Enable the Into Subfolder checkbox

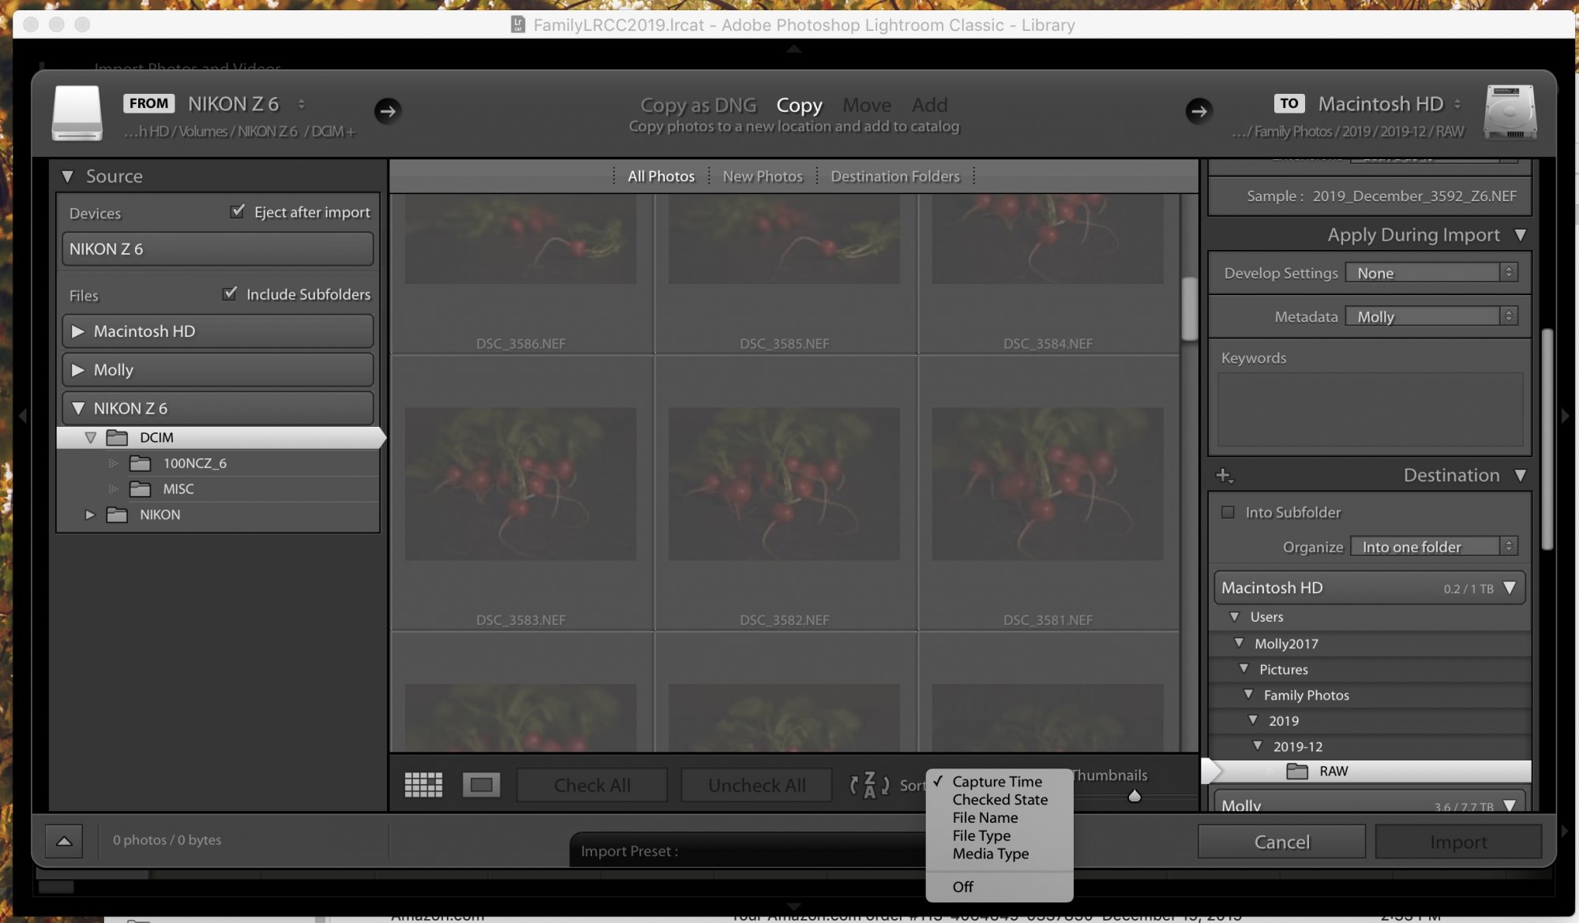[x=1230, y=511]
